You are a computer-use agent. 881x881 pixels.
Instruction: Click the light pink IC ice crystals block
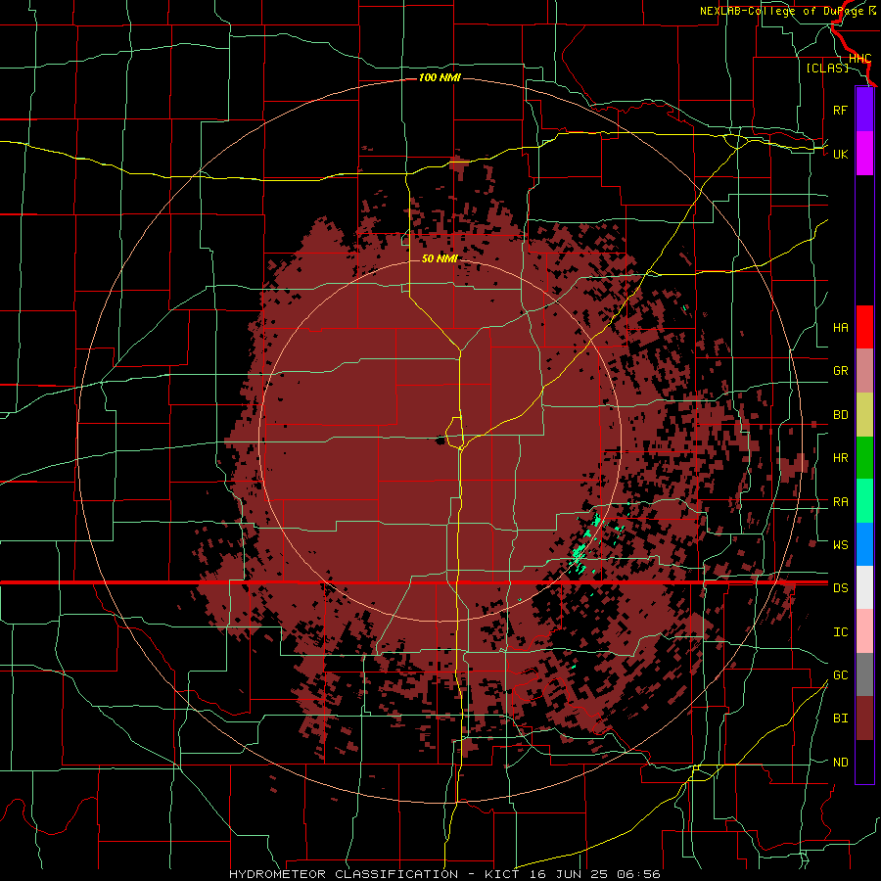pos(864,631)
